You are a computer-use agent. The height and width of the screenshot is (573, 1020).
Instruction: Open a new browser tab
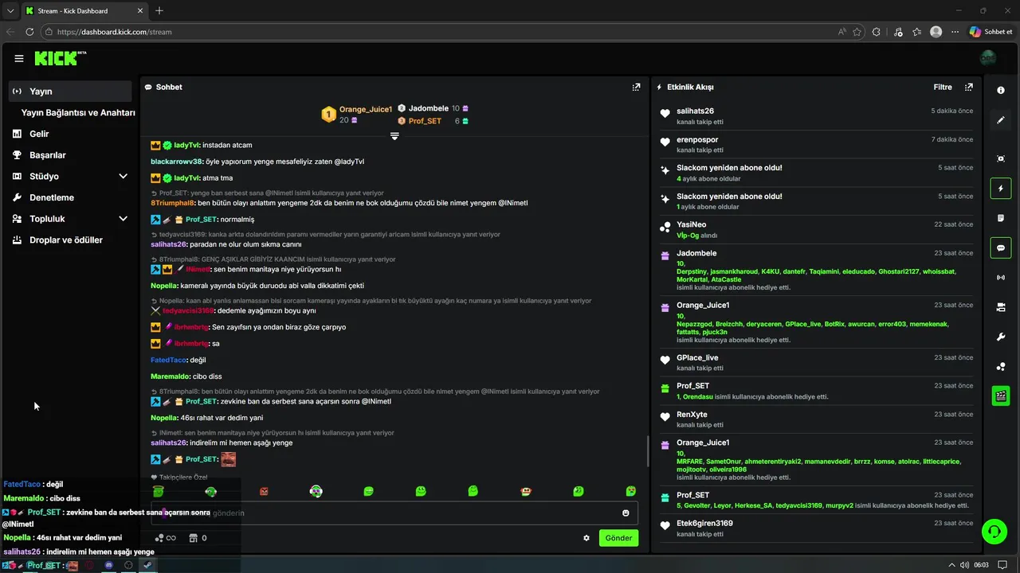pyautogui.click(x=159, y=10)
